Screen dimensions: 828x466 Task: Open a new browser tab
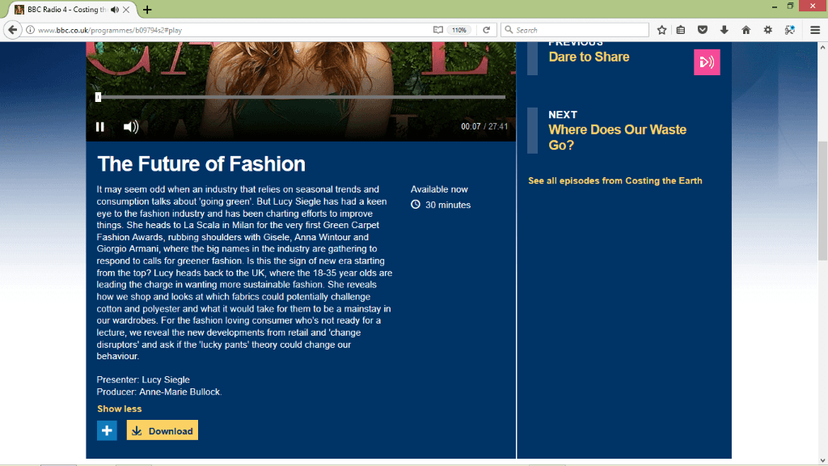click(147, 10)
